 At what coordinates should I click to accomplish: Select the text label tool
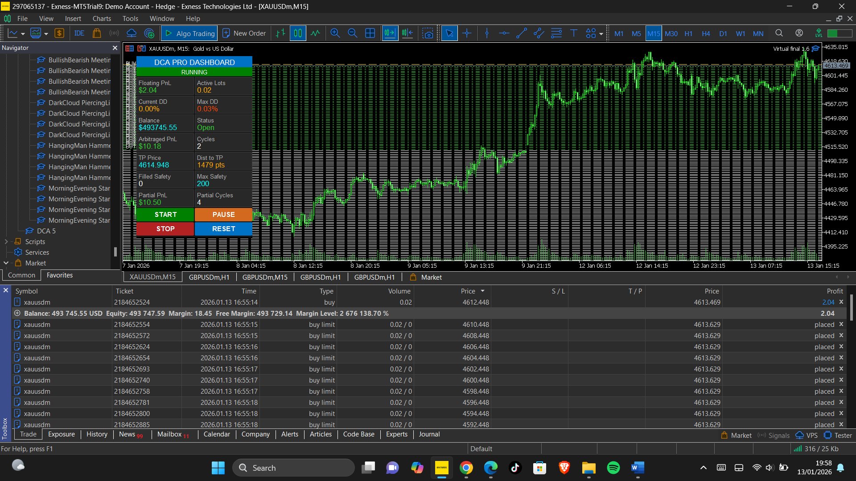pyautogui.click(x=574, y=33)
